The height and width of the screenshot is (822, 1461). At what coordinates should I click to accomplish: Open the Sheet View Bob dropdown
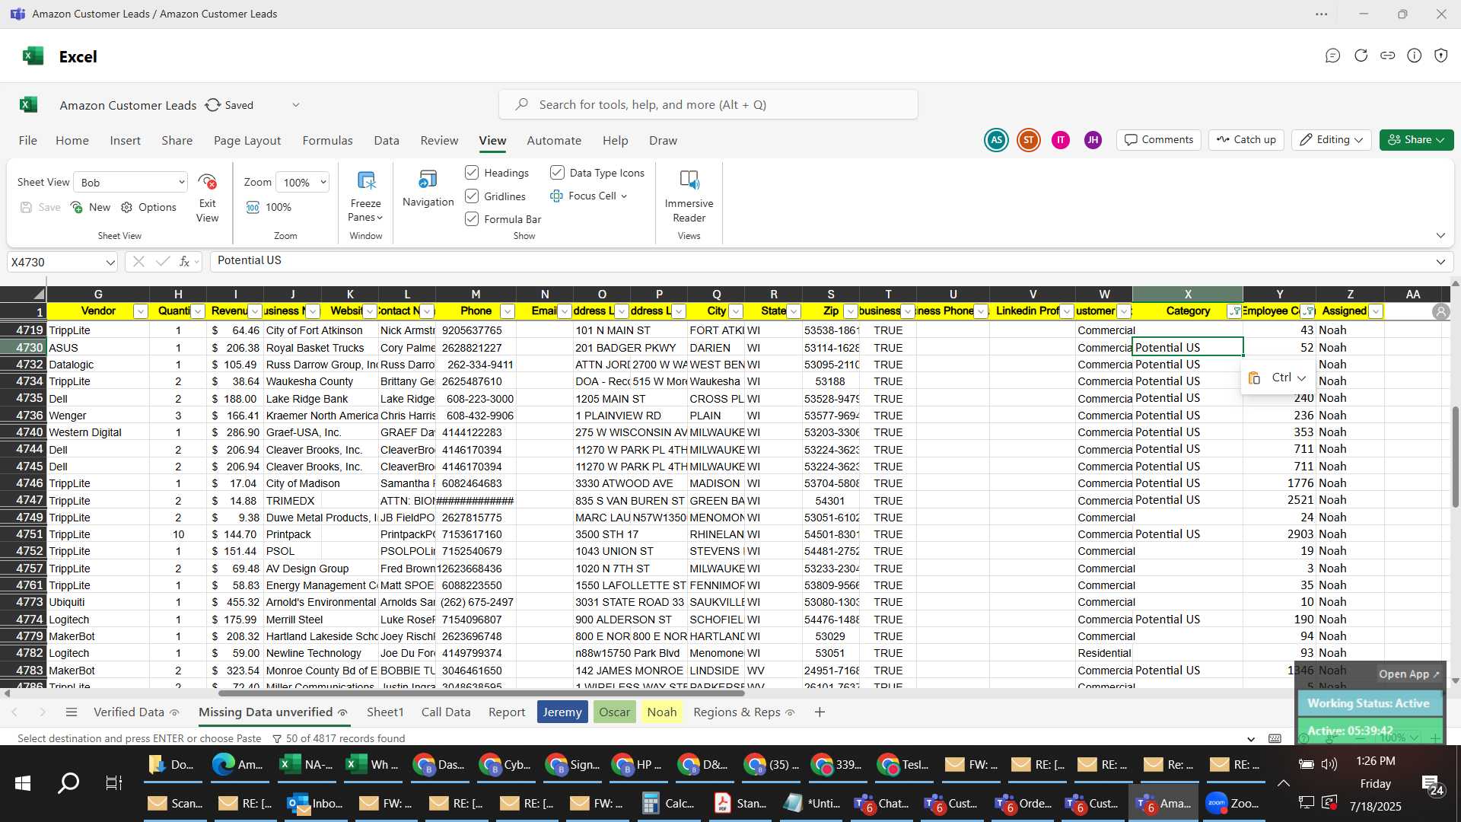(131, 182)
